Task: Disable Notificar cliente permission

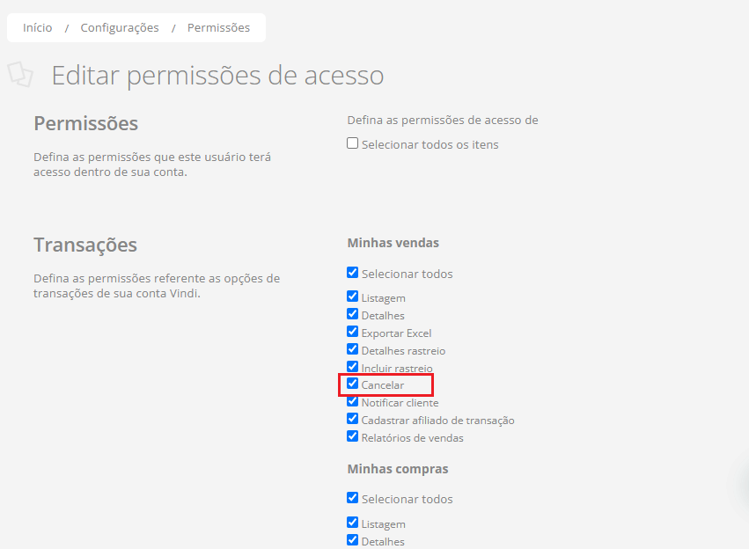Action: click(x=353, y=401)
